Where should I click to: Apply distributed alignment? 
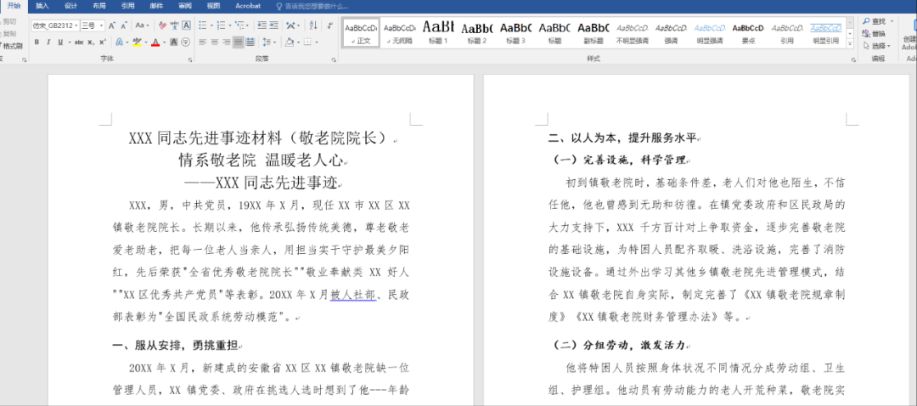(250, 42)
